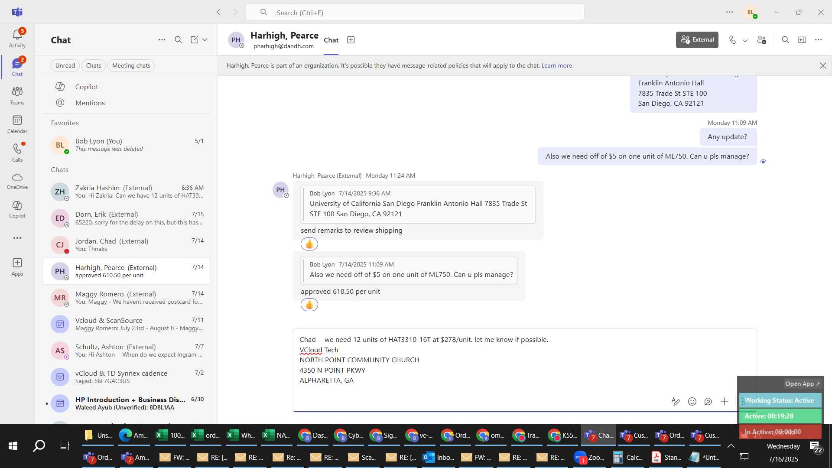Click the External label button
Viewport: 832px width, 468px height.
tap(697, 40)
